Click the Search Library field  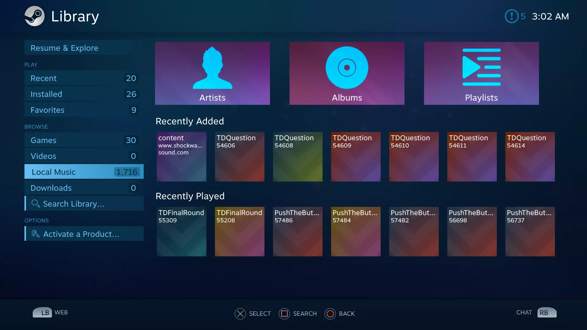pyautogui.click(x=84, y=204)
